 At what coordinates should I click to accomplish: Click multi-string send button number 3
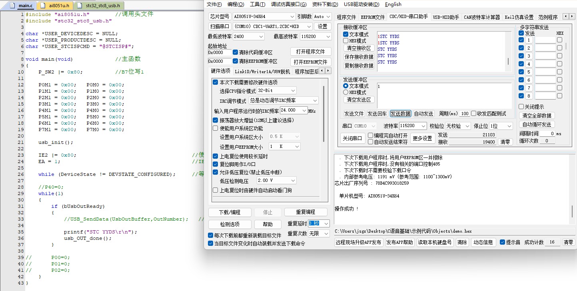529,56
